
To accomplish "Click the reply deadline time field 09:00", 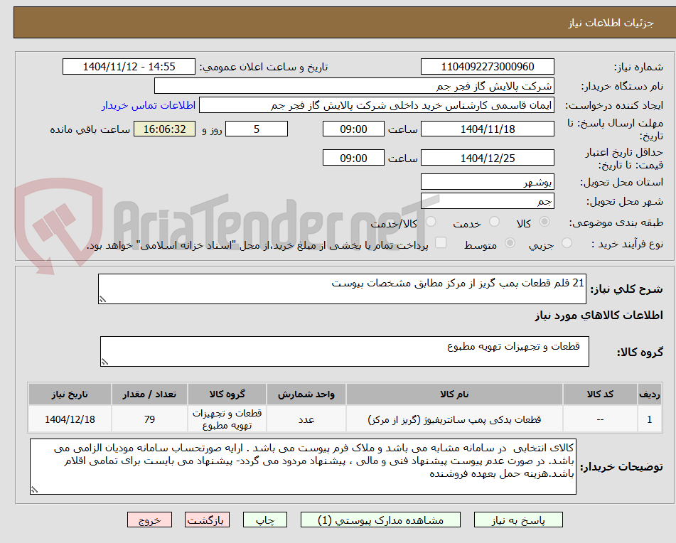I will pos(353,129).
